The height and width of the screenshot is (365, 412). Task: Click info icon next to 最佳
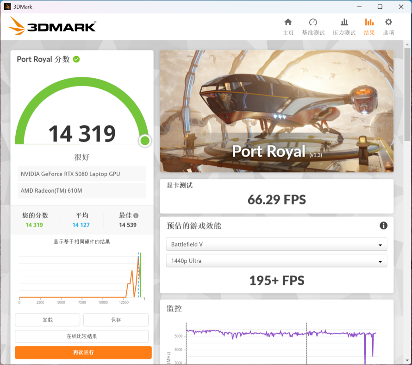tap(136, 215)
